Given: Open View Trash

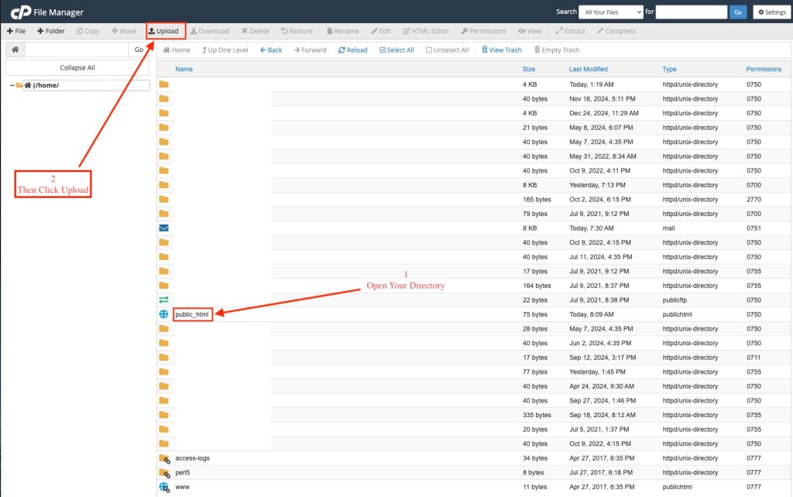Looking at the screenshot, I should coord(501,50).
